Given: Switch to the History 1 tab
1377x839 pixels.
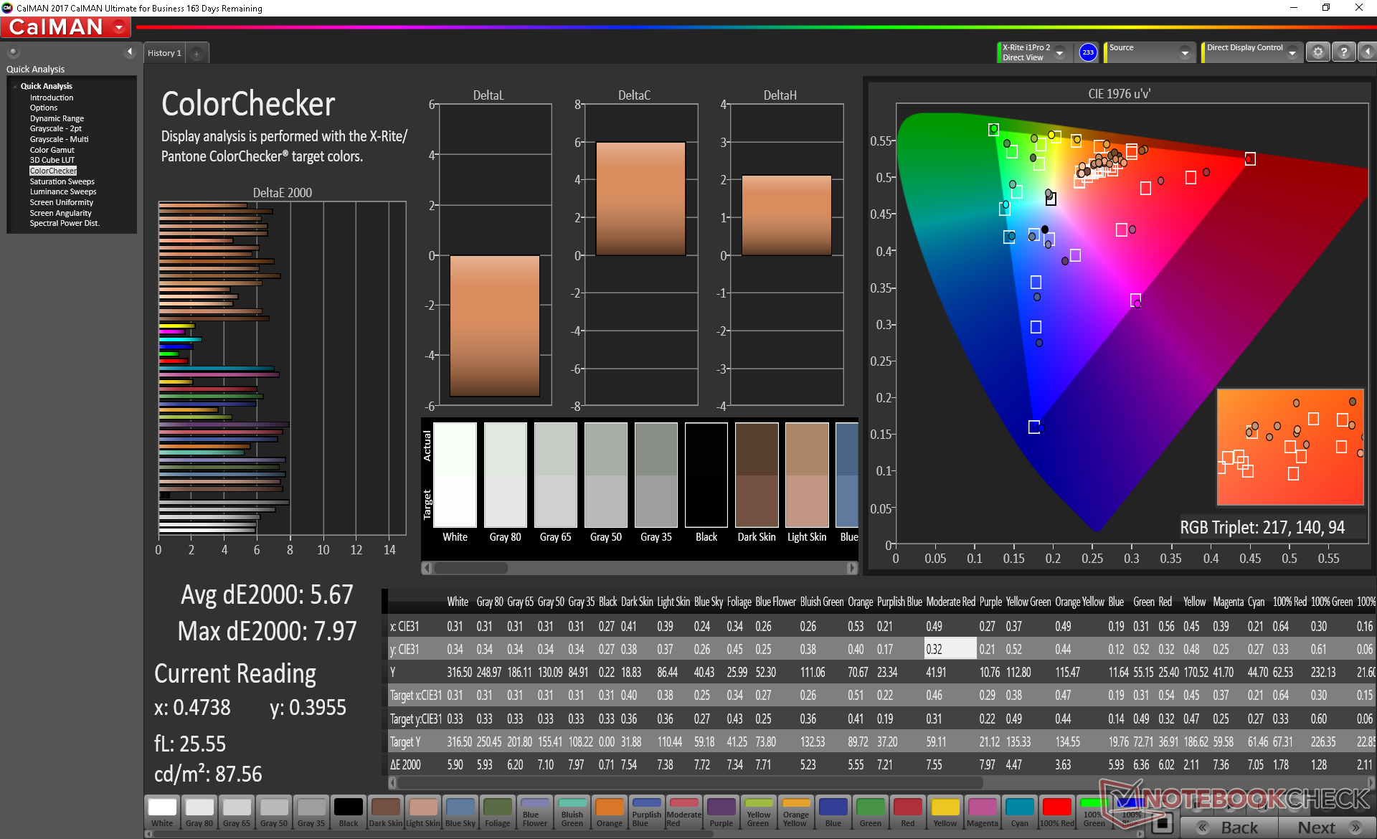Looking at the screenshot, I should pyautogui.click(x=164, y=53).
